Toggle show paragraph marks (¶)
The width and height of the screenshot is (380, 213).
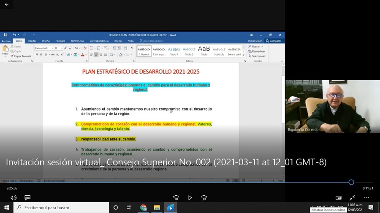pyautogui.click(x=132, y=48)
